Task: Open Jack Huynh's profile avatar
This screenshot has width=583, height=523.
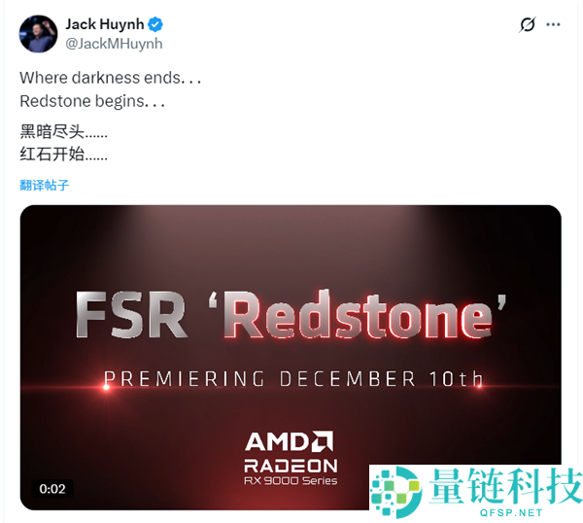Action: (x=38, y=34)
